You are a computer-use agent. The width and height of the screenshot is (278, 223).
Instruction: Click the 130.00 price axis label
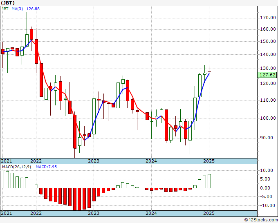[x=268, y=68]
